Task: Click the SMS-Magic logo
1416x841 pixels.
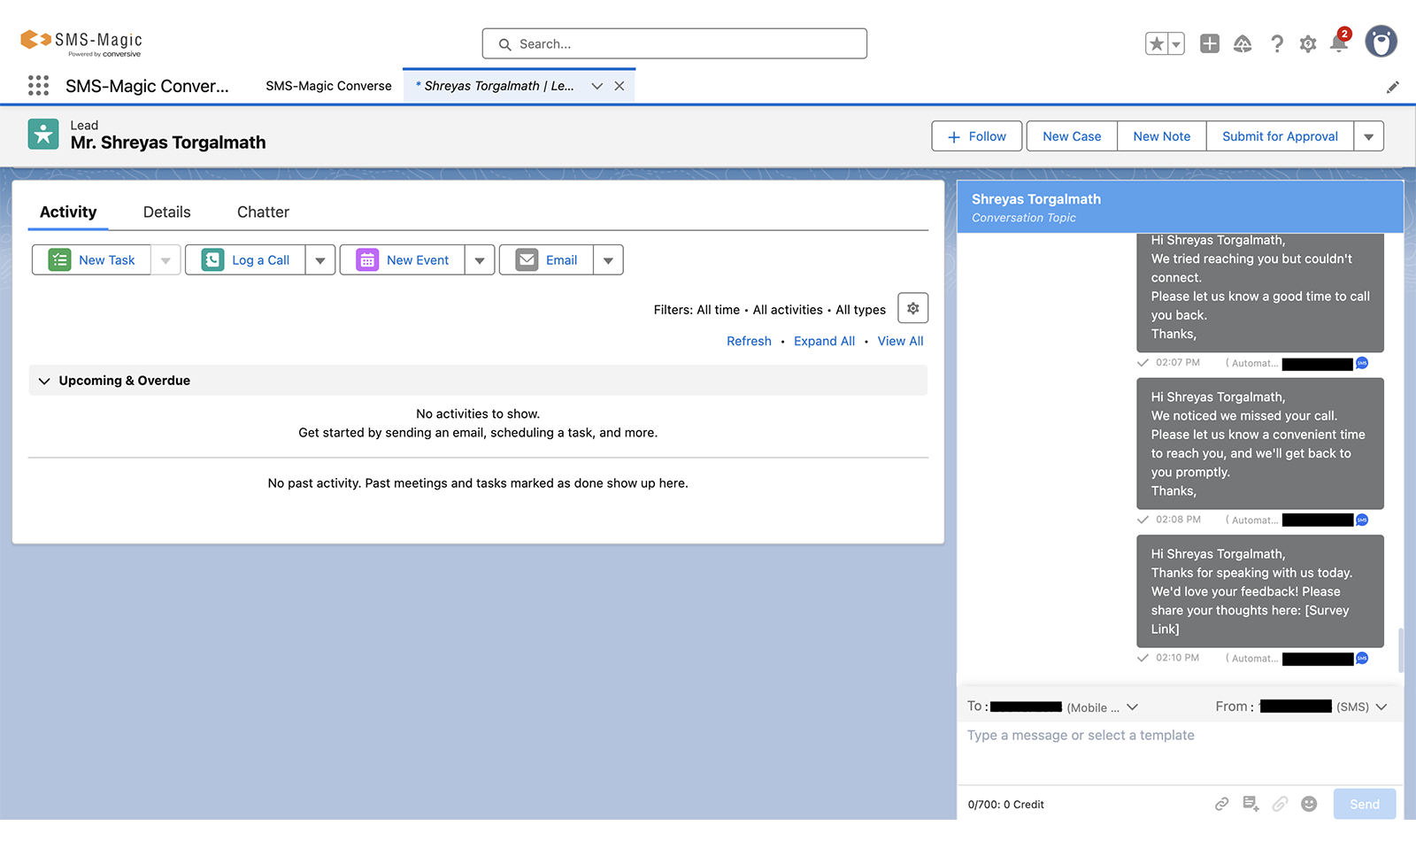Action: (81, 43)
